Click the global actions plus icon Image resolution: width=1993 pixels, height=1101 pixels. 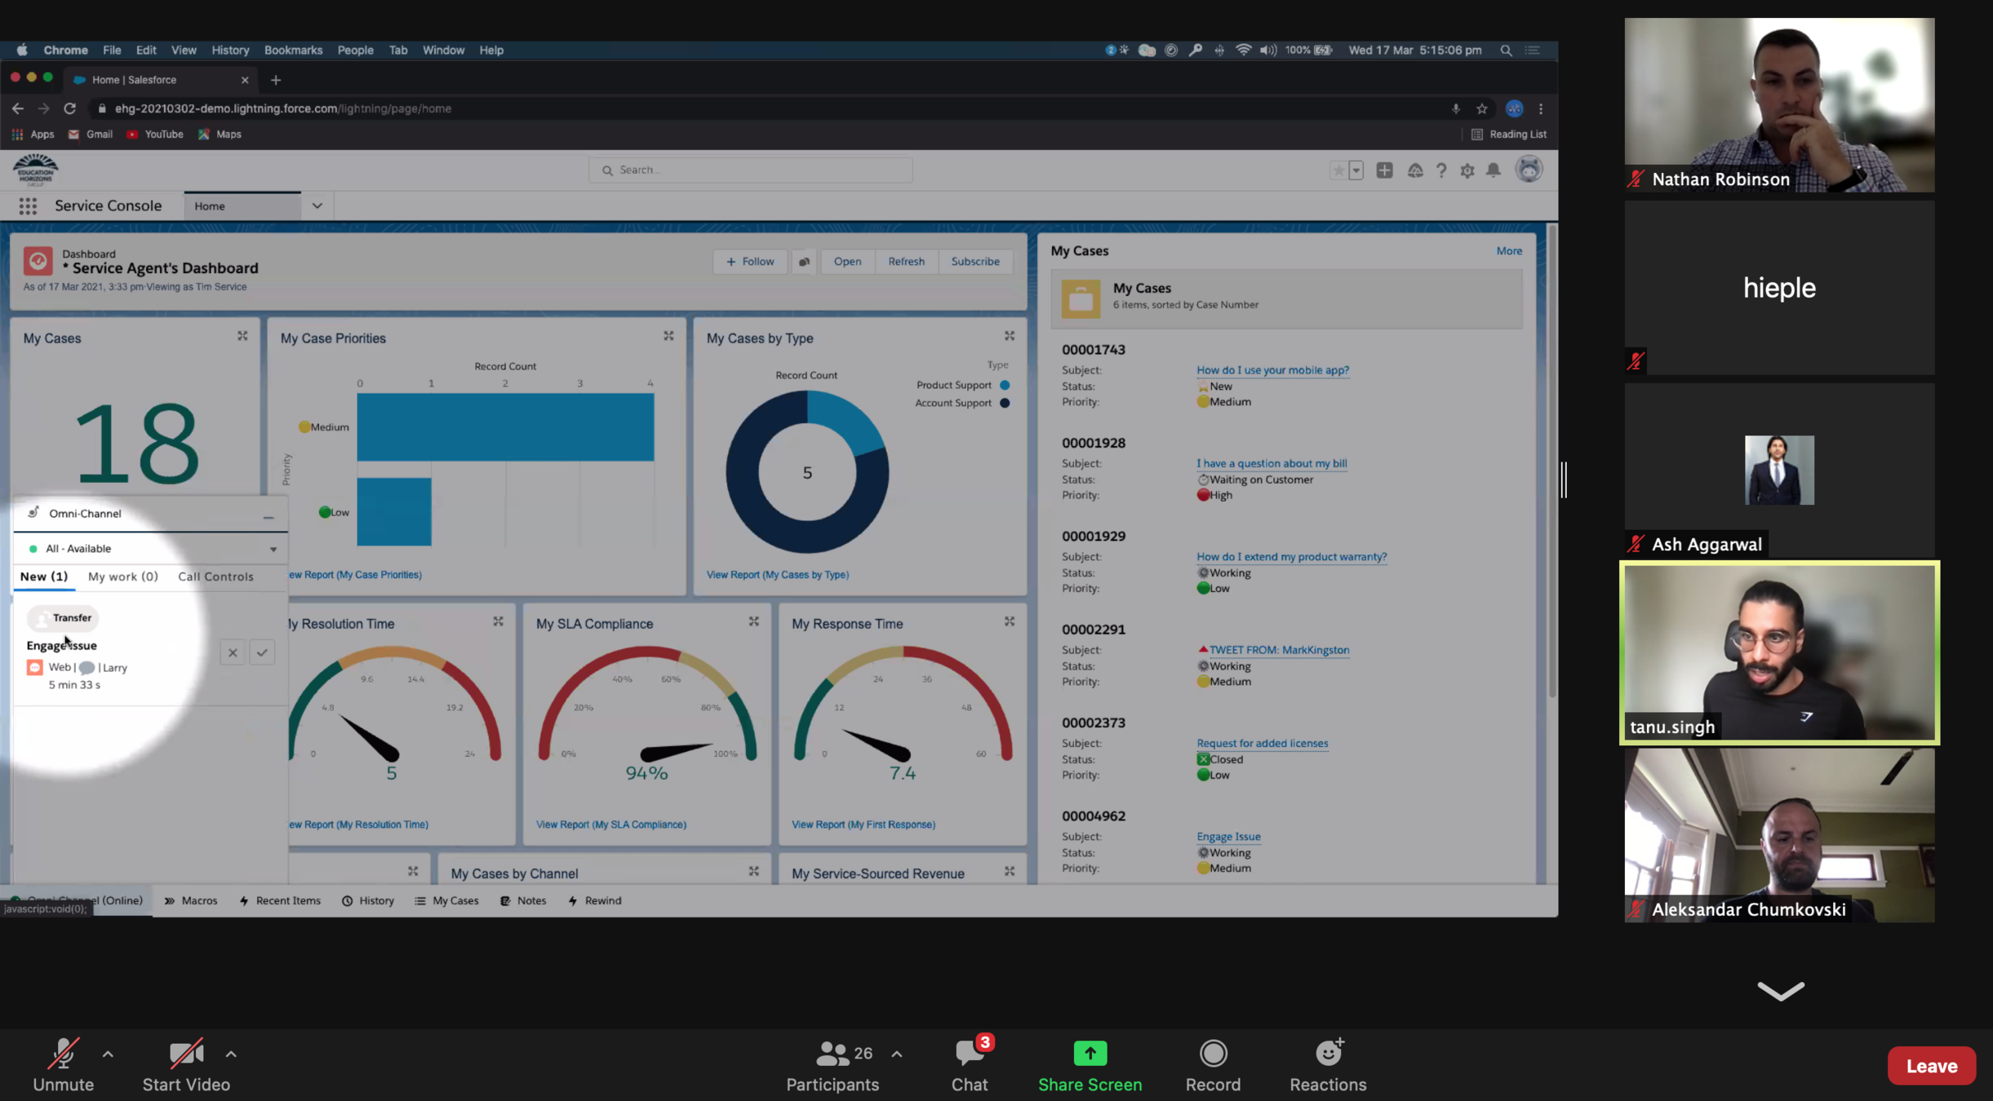click(1384, 170)
